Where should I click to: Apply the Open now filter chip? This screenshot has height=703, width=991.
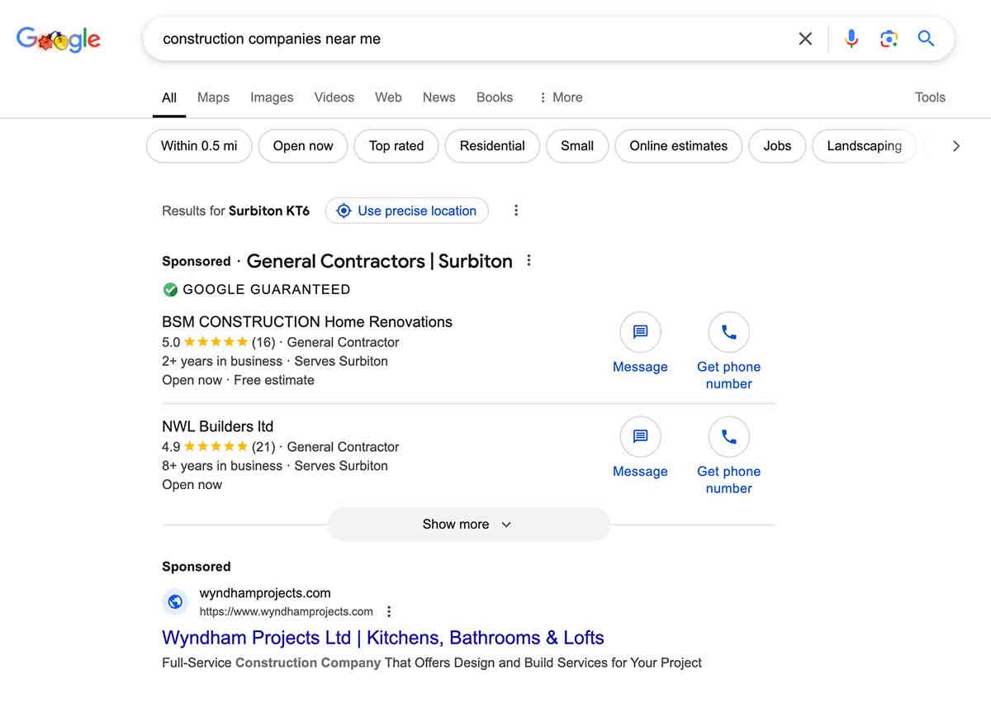303,146
